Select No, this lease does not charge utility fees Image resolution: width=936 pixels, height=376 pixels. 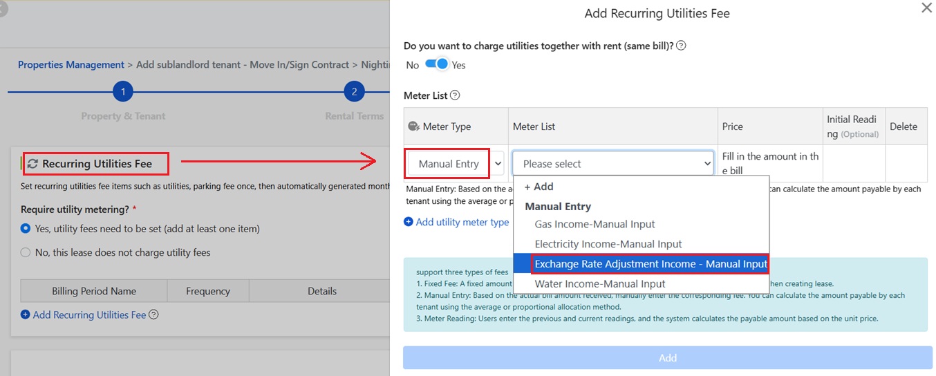pyautogui.click(x=26, y=252)
